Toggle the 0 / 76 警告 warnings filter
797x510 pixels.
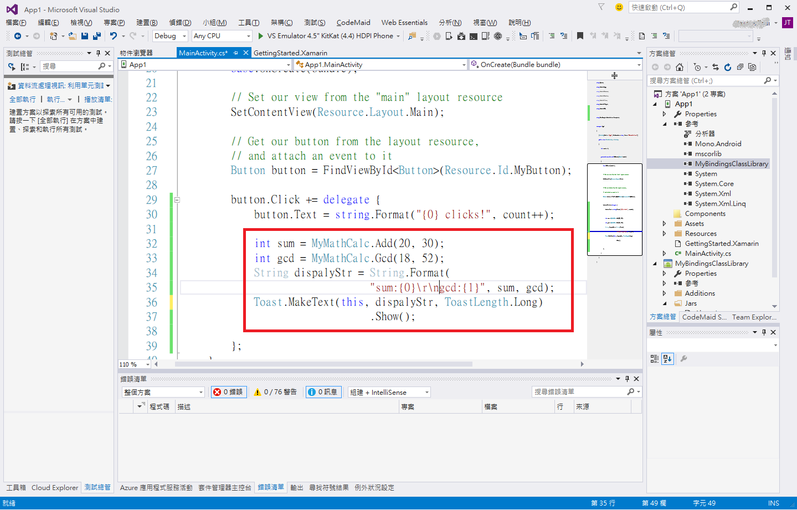point(275,392)
